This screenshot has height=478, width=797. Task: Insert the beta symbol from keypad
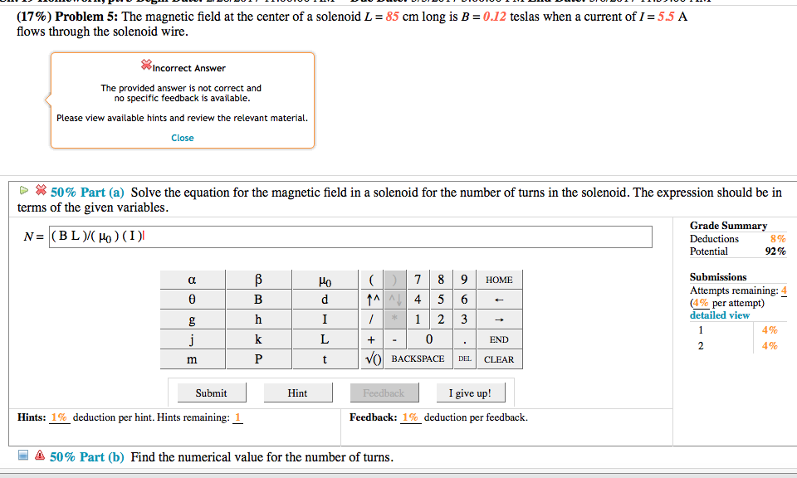coord(258,280)
